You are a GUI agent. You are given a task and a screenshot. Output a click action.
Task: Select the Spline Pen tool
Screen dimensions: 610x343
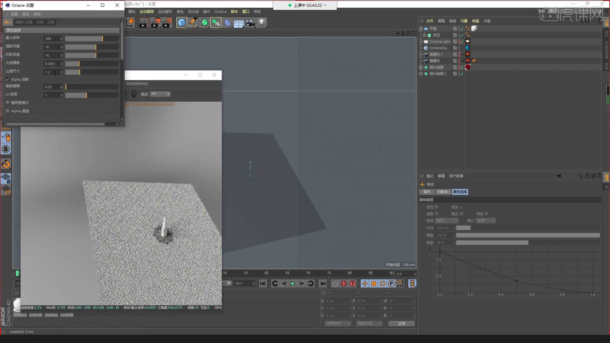coord(193,23)
